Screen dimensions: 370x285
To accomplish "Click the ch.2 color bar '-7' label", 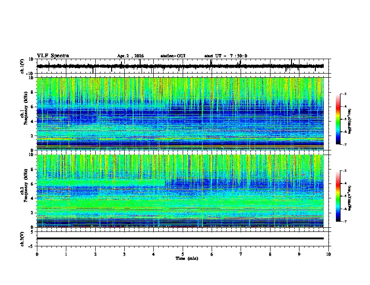I will click(345, 221).
